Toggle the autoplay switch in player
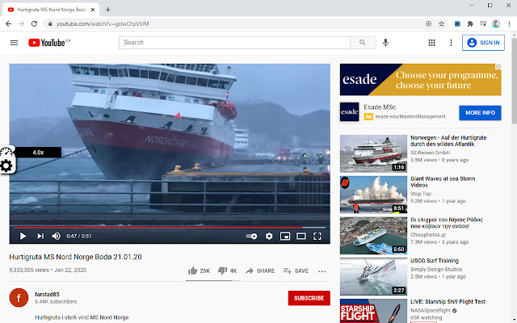Image resolution: width=517 pixels, height=323 pixels. click(251, 236)
